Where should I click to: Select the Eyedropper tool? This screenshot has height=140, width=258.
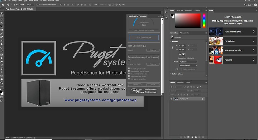coord(2,34)
